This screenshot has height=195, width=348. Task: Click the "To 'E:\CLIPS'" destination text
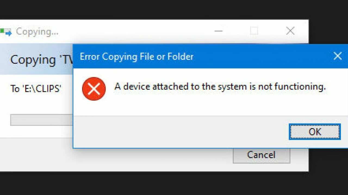[x=35, y=89]
